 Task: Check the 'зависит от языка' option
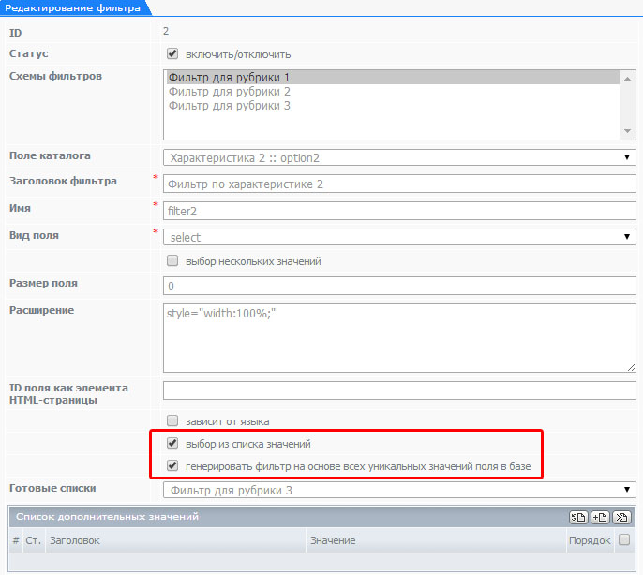point(172,421)
